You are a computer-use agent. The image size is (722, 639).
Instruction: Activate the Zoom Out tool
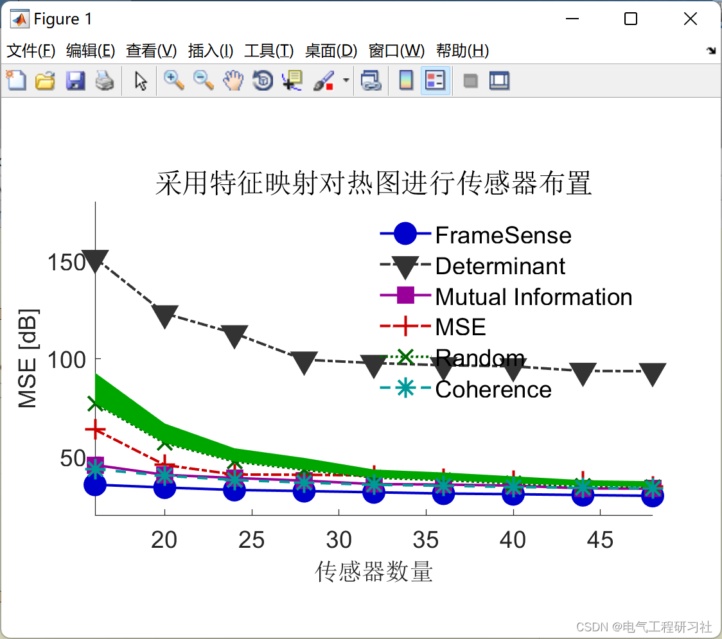(x=203, y=81)
